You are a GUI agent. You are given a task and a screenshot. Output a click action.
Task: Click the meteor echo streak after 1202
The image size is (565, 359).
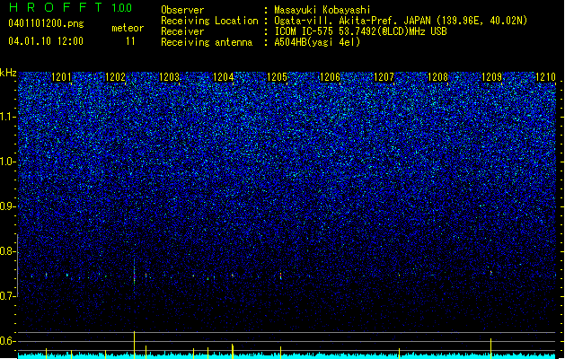tap(134, 276)
